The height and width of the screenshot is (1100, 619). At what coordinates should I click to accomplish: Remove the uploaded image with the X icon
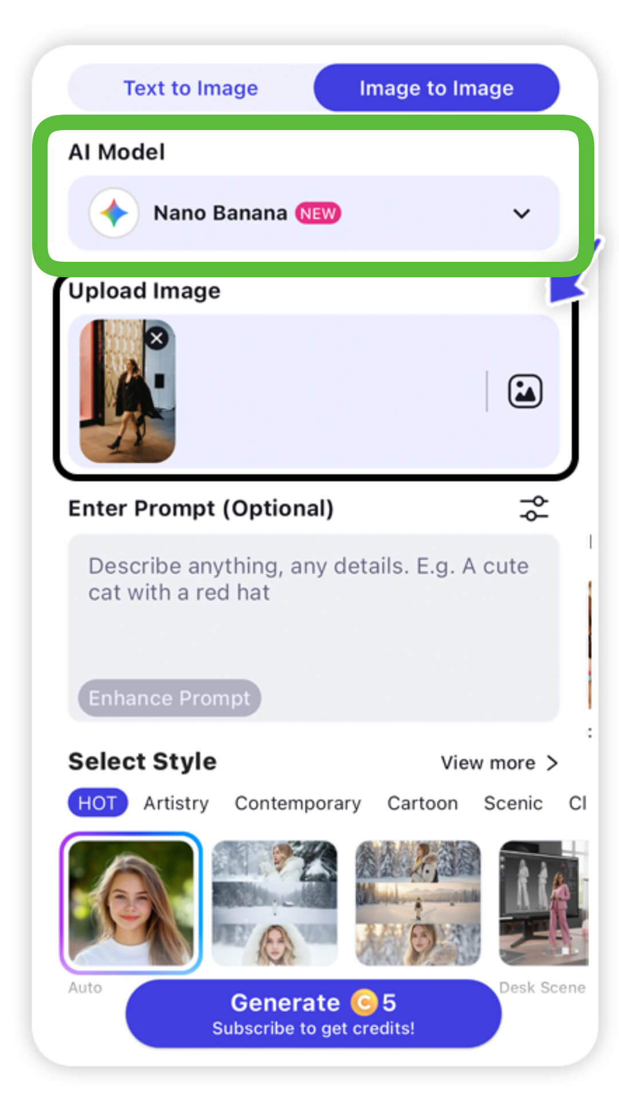click(x=157, y=339)
